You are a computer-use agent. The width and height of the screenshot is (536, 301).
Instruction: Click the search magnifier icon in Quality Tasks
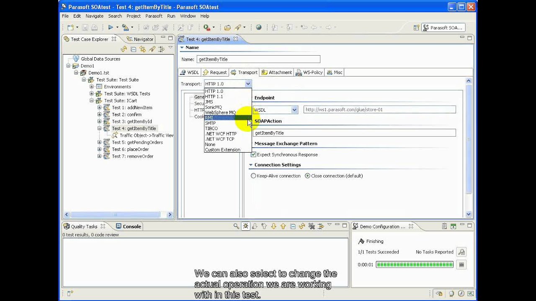[x=236, y=226]
